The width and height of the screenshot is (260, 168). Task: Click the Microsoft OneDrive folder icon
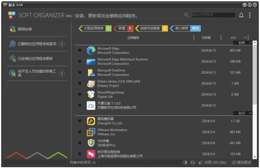pyautogui.click(x=91, y=73)
